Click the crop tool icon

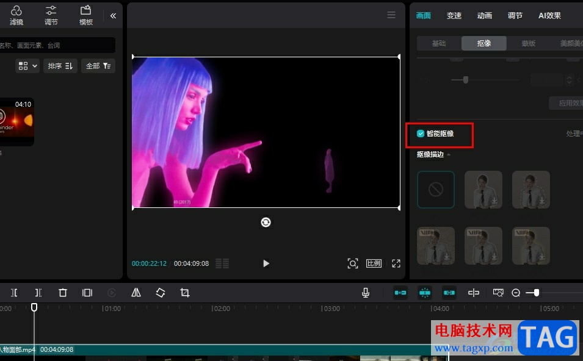click(x=185, y=293)
